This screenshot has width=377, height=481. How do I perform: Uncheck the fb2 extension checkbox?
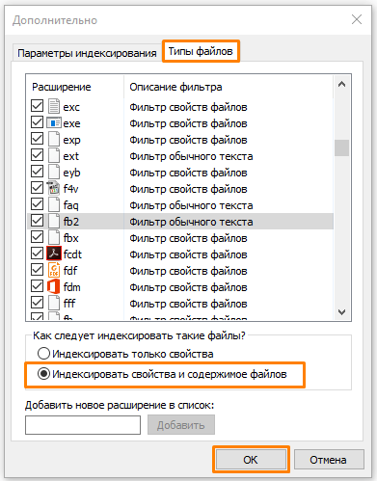coord(37,220)
